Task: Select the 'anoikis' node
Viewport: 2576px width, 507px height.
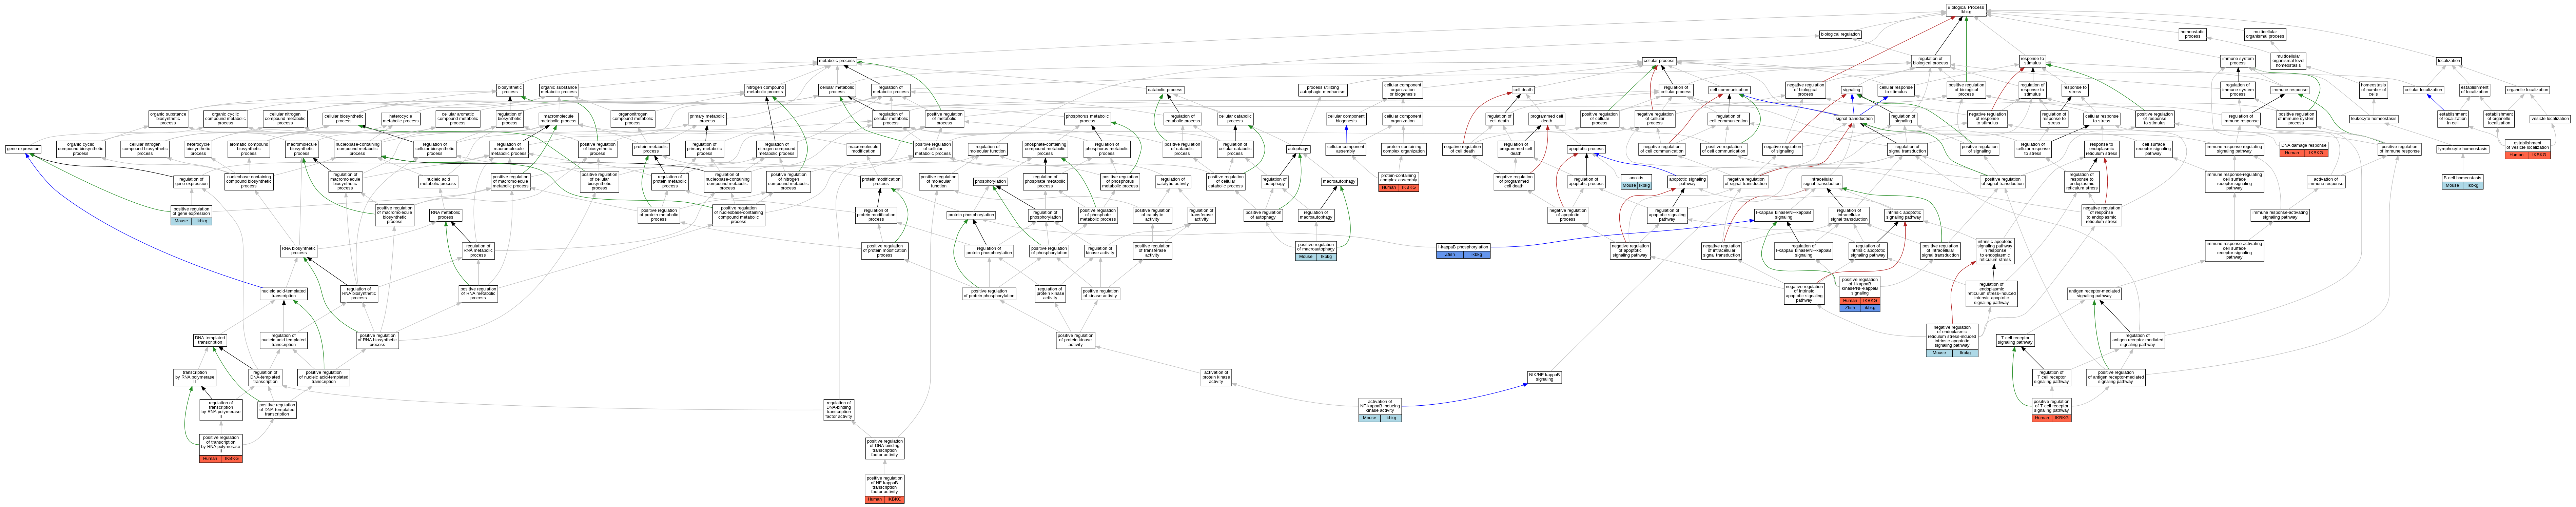Action: point(1636,182)
